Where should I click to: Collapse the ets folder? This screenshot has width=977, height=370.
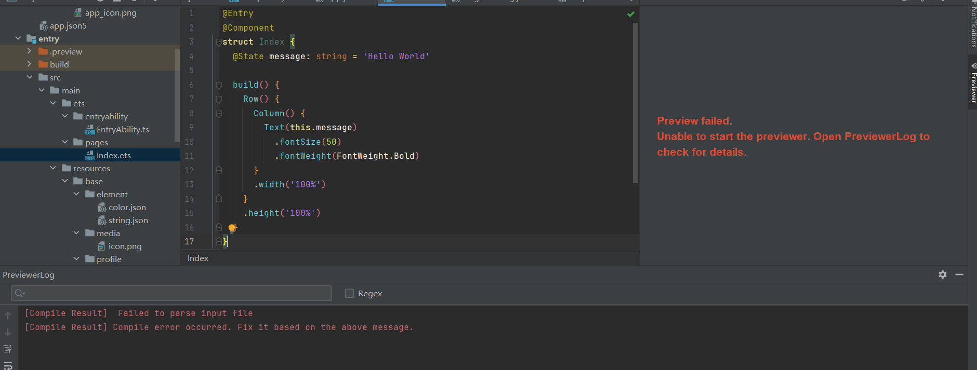(53, 103)
